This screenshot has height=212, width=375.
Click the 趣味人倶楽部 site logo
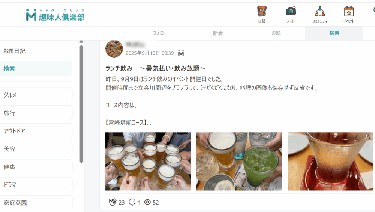tap(55, 15)
